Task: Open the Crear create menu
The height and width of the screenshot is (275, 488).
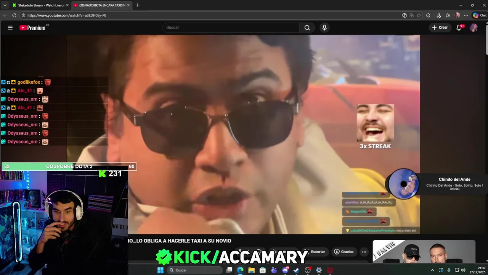Action: (440, 27)
